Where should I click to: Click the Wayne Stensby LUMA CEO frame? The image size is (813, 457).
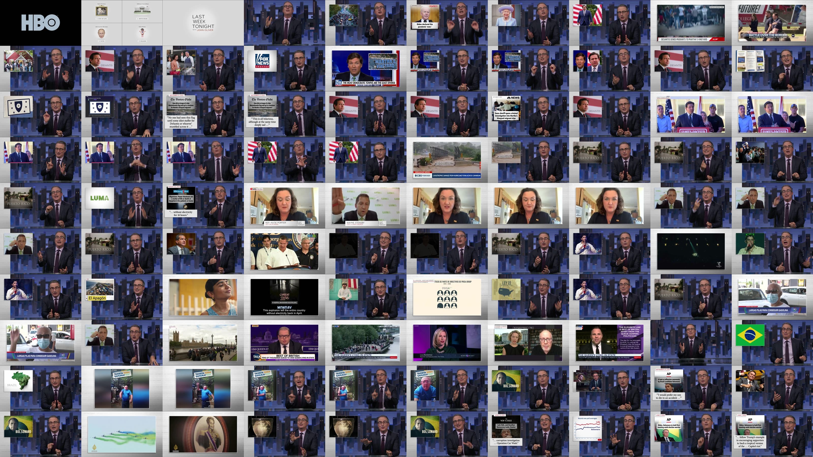366,206
